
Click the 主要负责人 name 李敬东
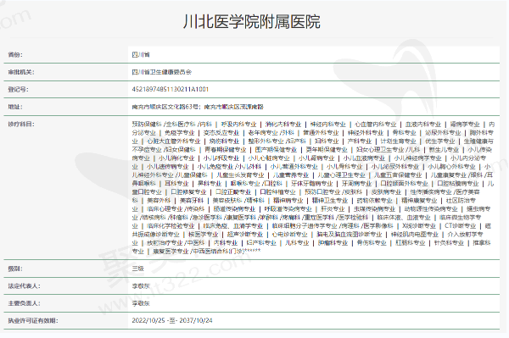pyautogui.click(x=141, y=303)
